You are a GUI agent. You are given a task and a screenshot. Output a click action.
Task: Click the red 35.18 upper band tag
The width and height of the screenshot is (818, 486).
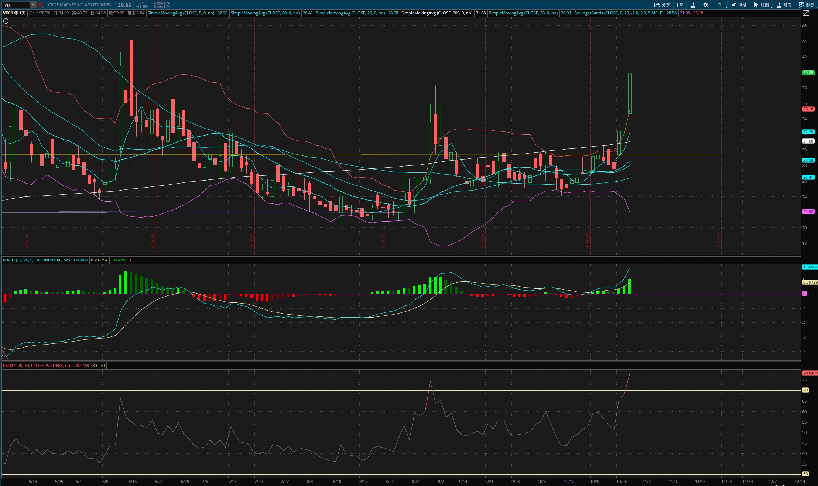(x=808, y=109)
